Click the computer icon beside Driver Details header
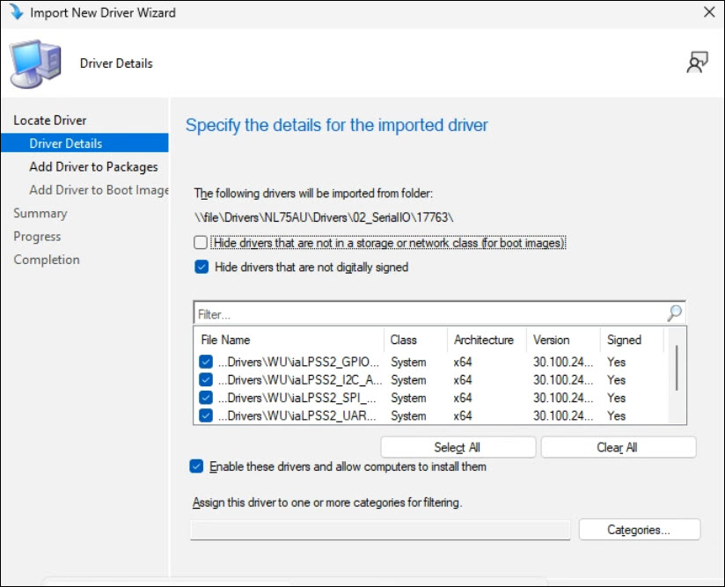Viewport: 725px width, 587px height. [x=36, y=65]
